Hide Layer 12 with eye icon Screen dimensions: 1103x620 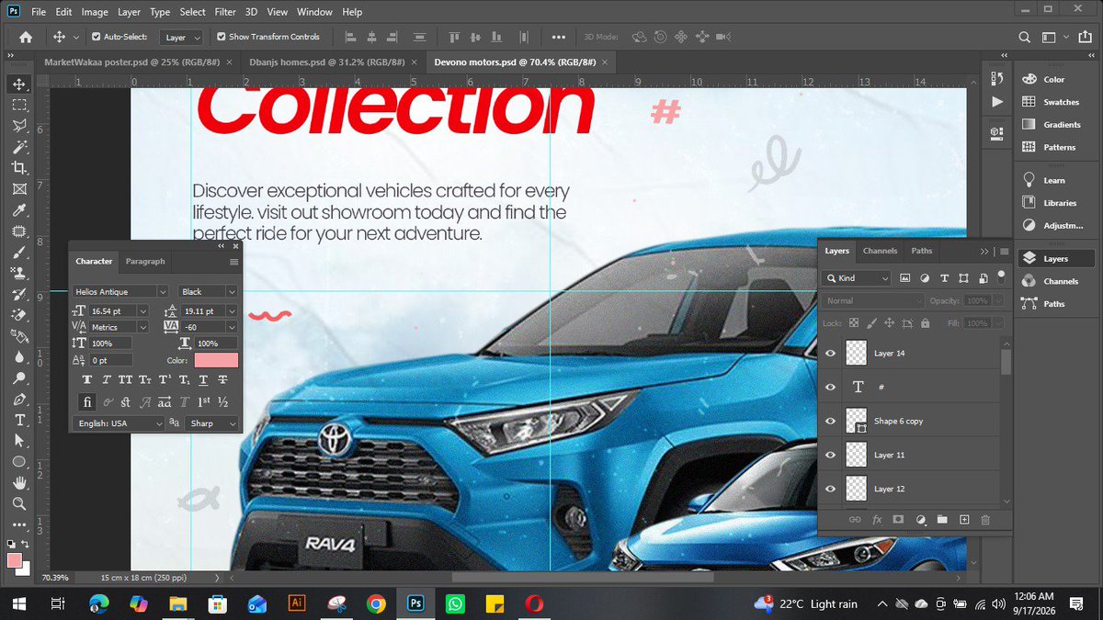pos(831,489)
